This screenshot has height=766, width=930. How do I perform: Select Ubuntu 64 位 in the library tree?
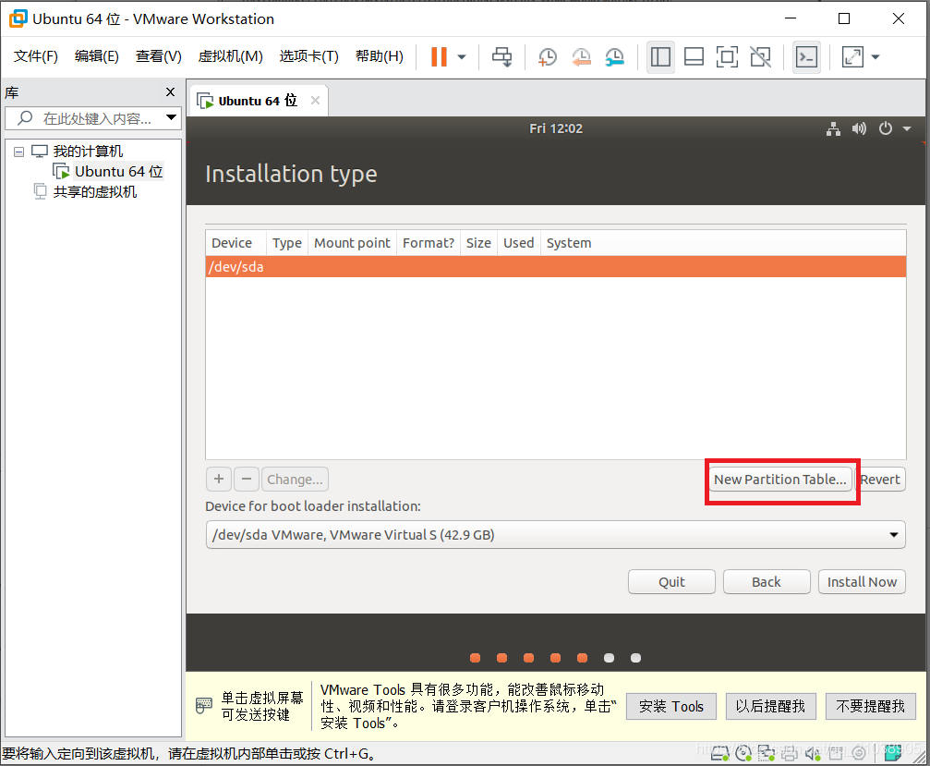click(118, 172)
